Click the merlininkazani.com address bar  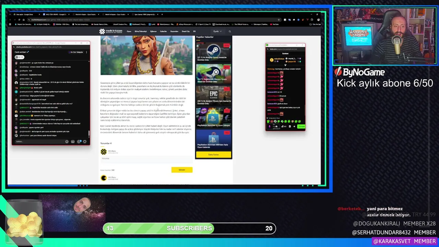click(x=154, y=20)
